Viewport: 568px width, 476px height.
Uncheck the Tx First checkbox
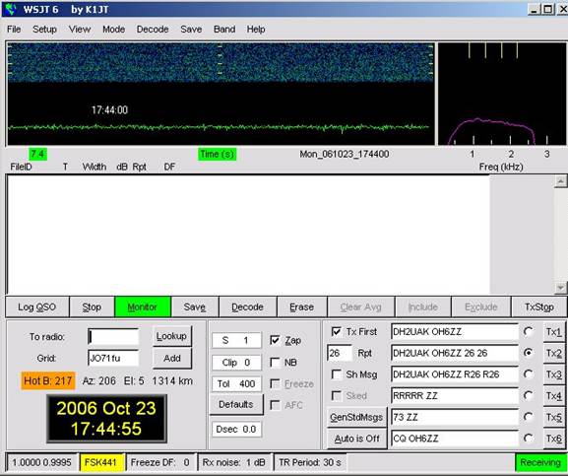click(x=337, y=331)
